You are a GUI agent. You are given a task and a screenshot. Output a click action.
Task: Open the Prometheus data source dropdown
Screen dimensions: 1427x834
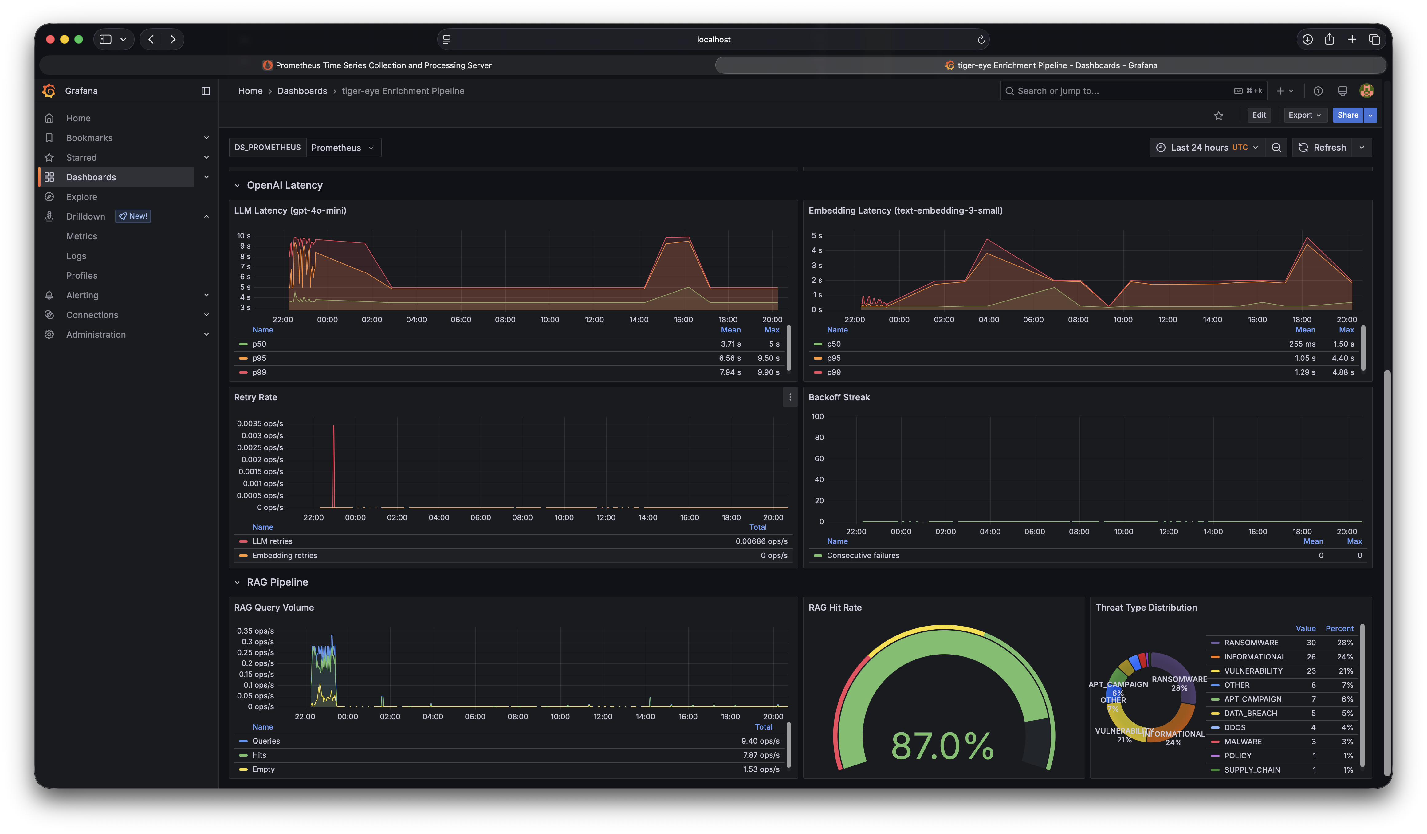coord(342,147)
